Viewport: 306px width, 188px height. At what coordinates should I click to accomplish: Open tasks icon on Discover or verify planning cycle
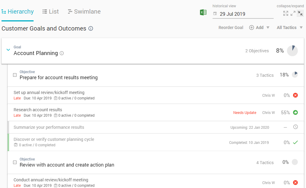tap(16, 145)
